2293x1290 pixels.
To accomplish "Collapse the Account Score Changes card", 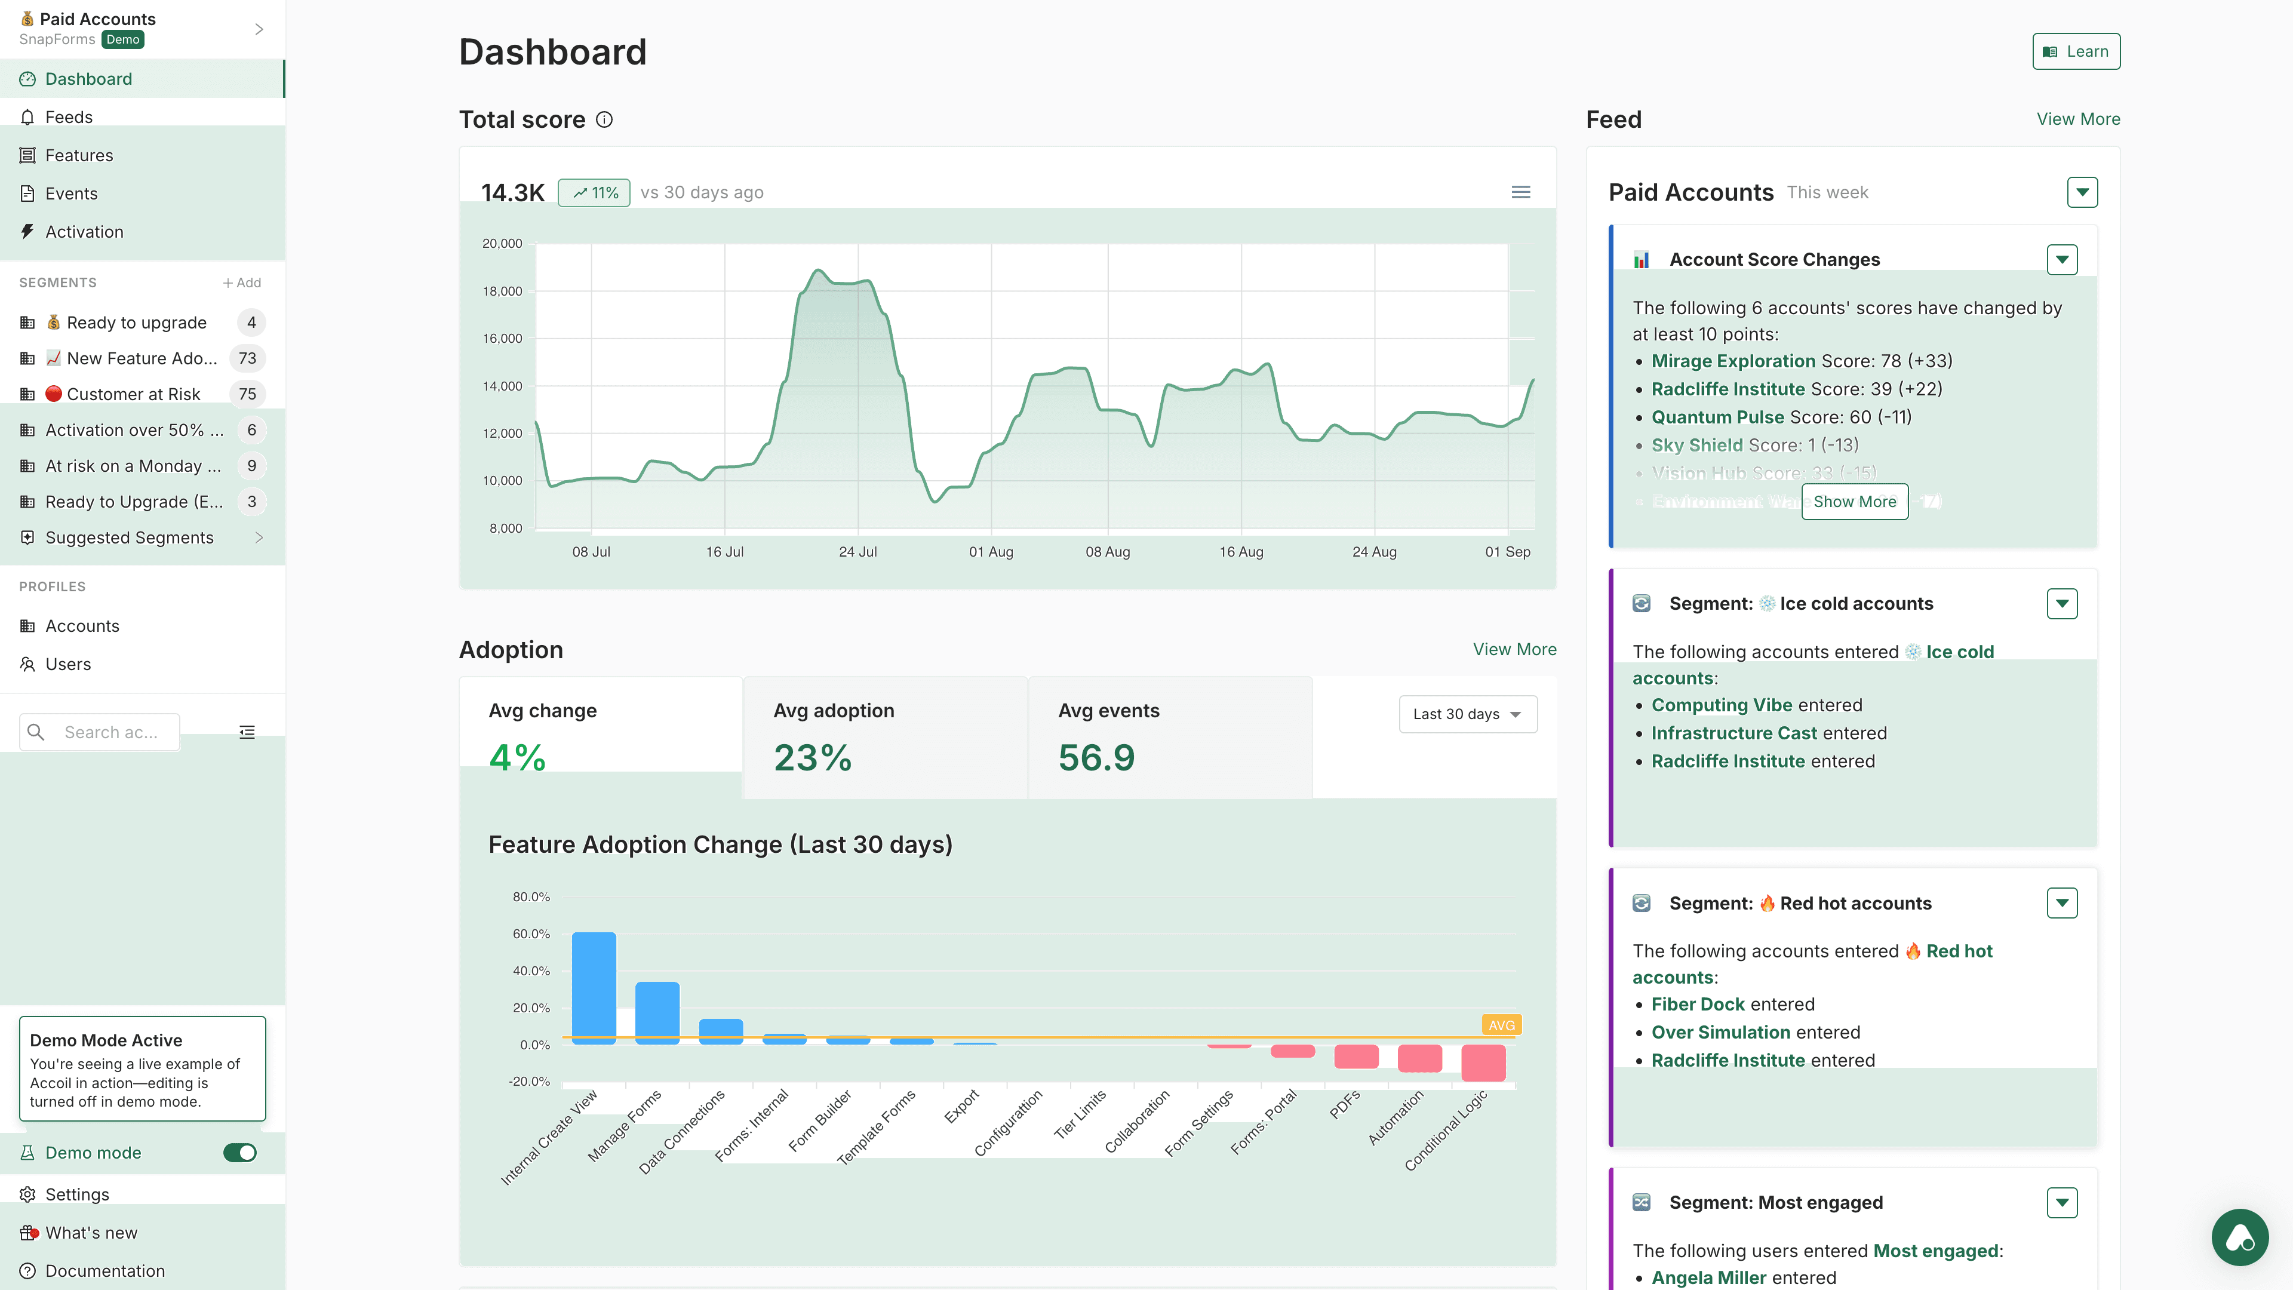I will pyautogui.click(x=2063, y=259).
